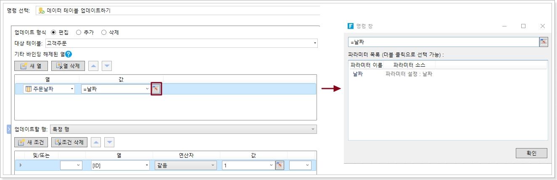The image size is (557, 180).
Task: Click formula icon in the 명령 창 dialog
Action: tap(544, 42)
